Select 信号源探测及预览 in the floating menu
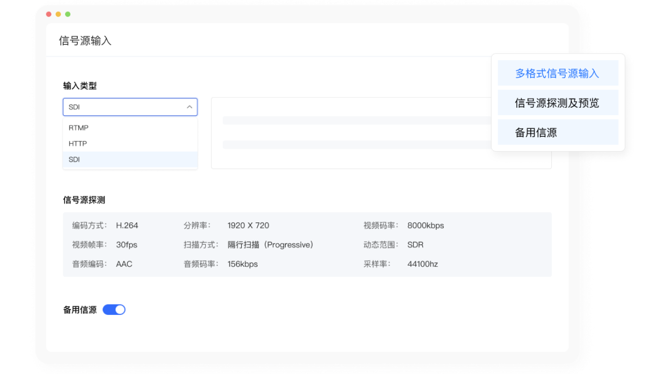 coord(558,103)
